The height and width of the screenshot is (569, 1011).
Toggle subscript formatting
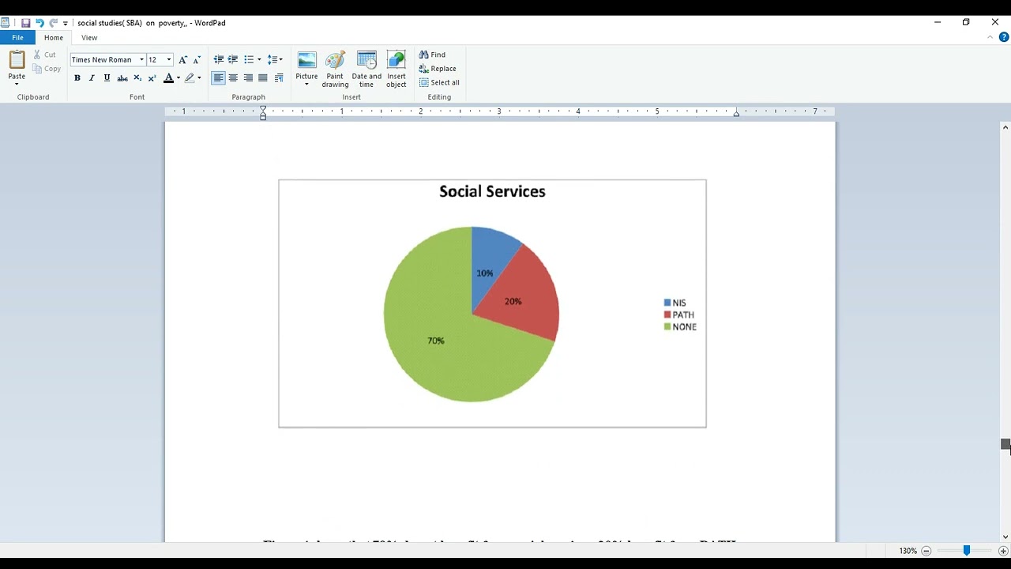click(x=137, y=78)
